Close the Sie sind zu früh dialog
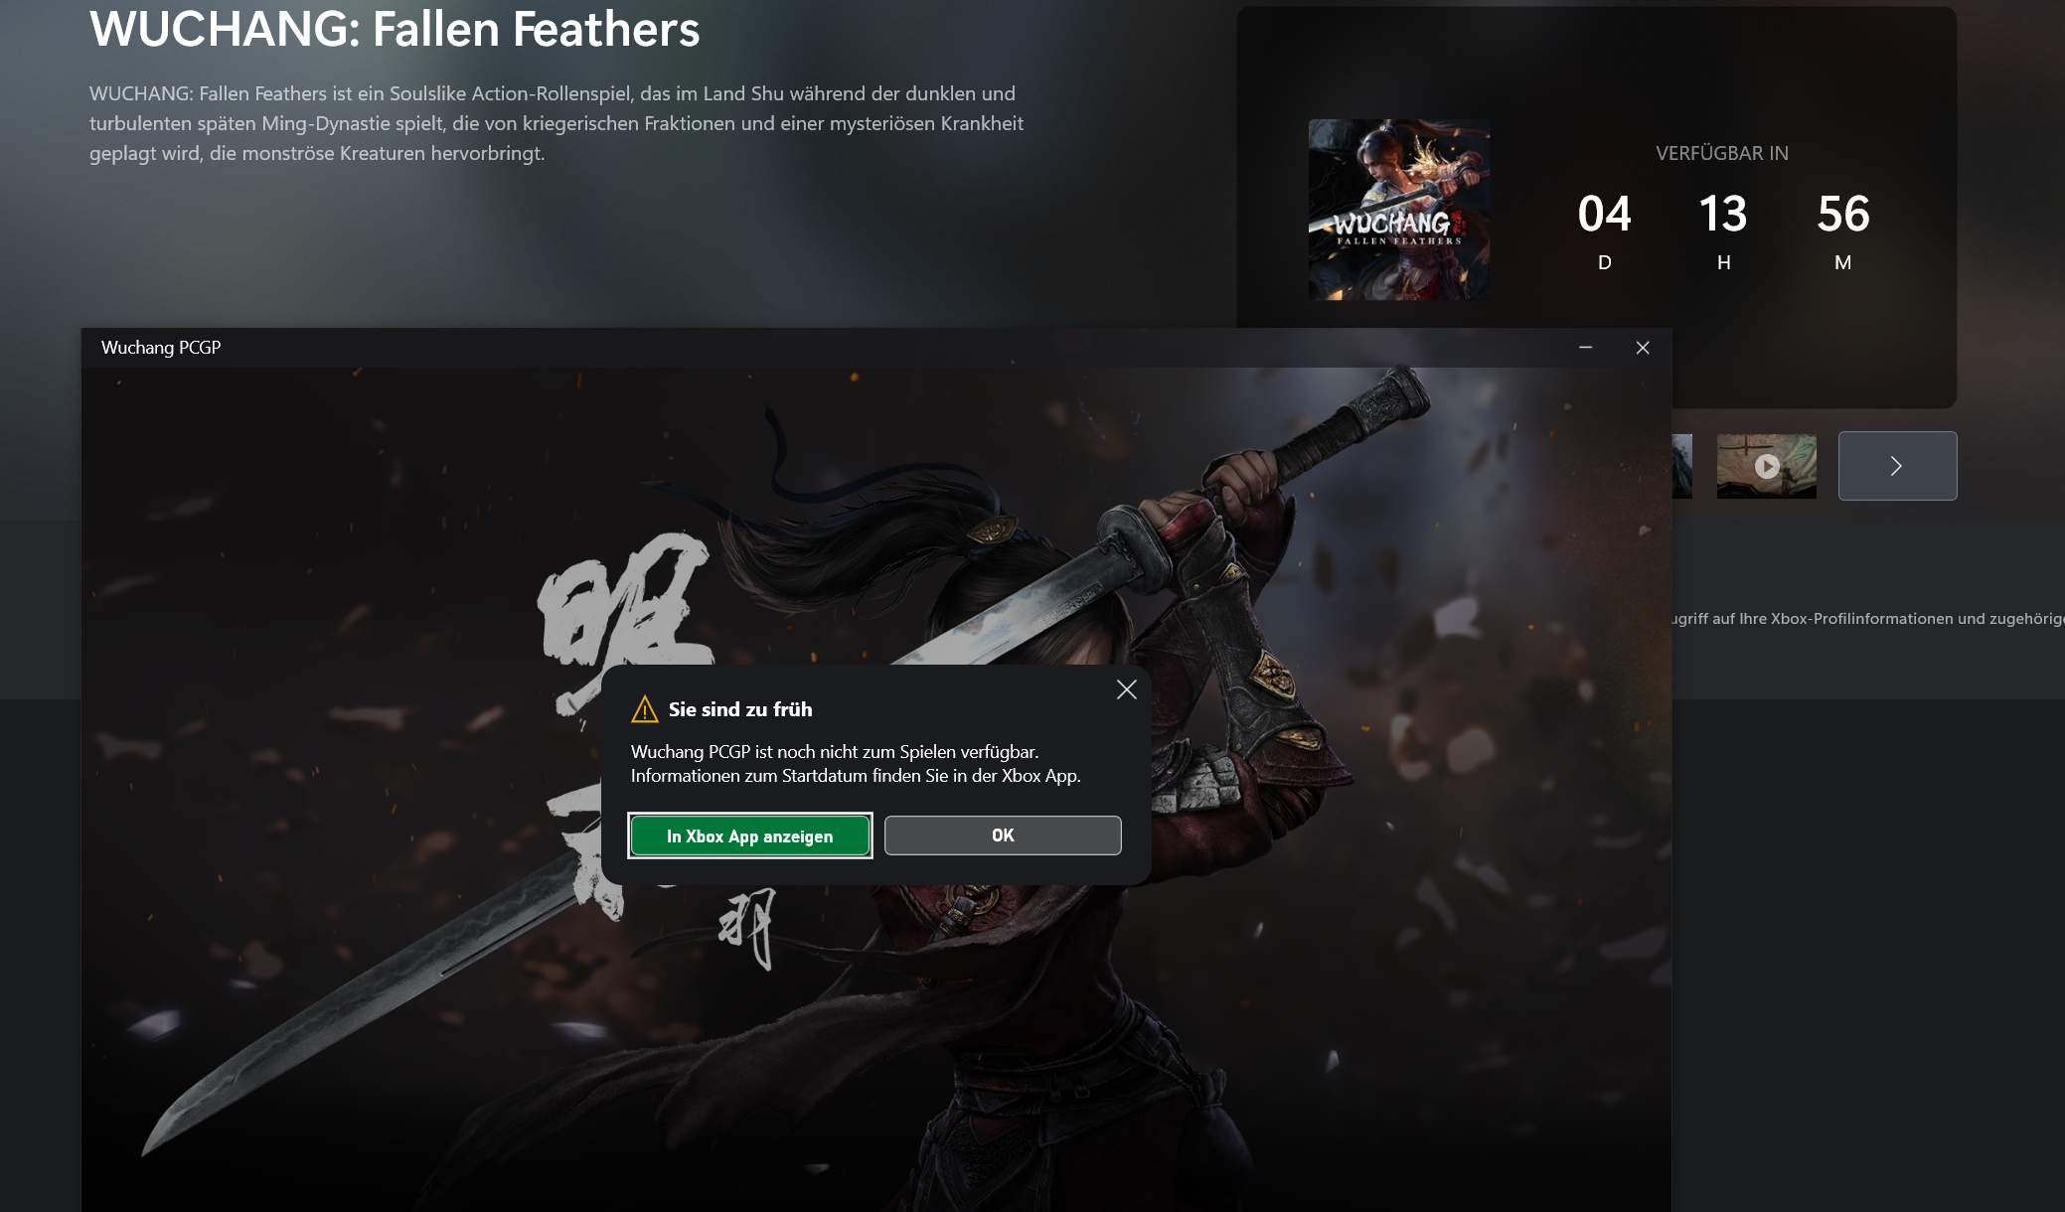This screenshot has height=1212, width=2065. coord(1126,689)
